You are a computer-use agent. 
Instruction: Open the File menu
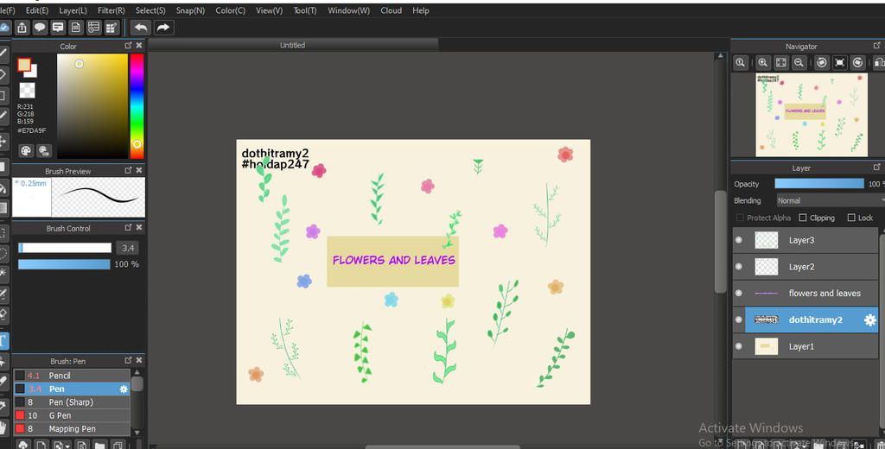tap(7, 10)
